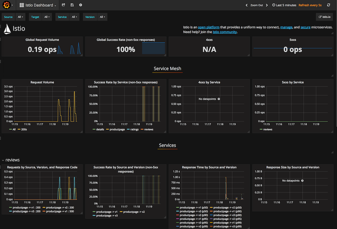Viewport: 337px width, 229px height.
Task: Open the Request Volume panel title menu
Action: 42,82
